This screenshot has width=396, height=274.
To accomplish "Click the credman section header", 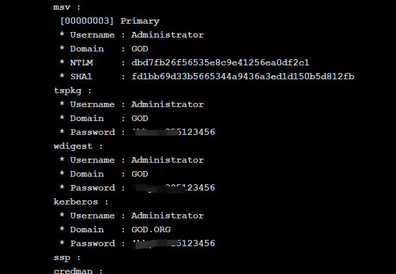I will point(78,271).
